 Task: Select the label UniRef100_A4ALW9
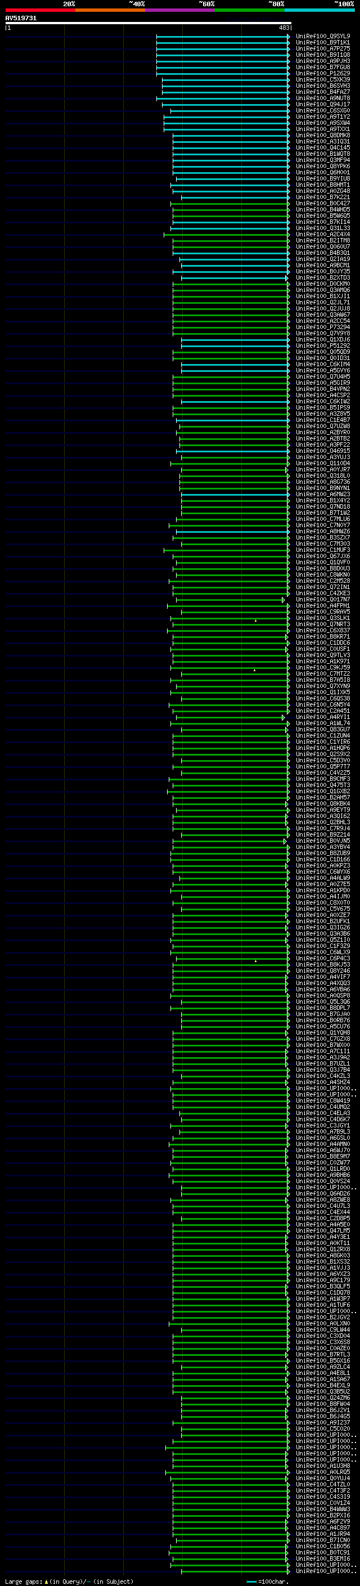click(323, 878)
